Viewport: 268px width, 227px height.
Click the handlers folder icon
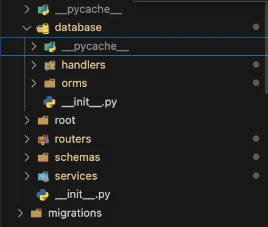click(50, 66)
